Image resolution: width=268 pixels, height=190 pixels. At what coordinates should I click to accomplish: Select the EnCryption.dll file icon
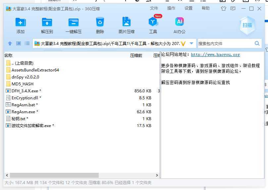click(8, 98)
